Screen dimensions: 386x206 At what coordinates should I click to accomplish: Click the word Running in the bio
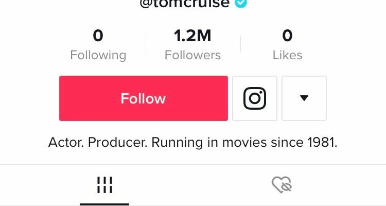(x=177, y=143)
